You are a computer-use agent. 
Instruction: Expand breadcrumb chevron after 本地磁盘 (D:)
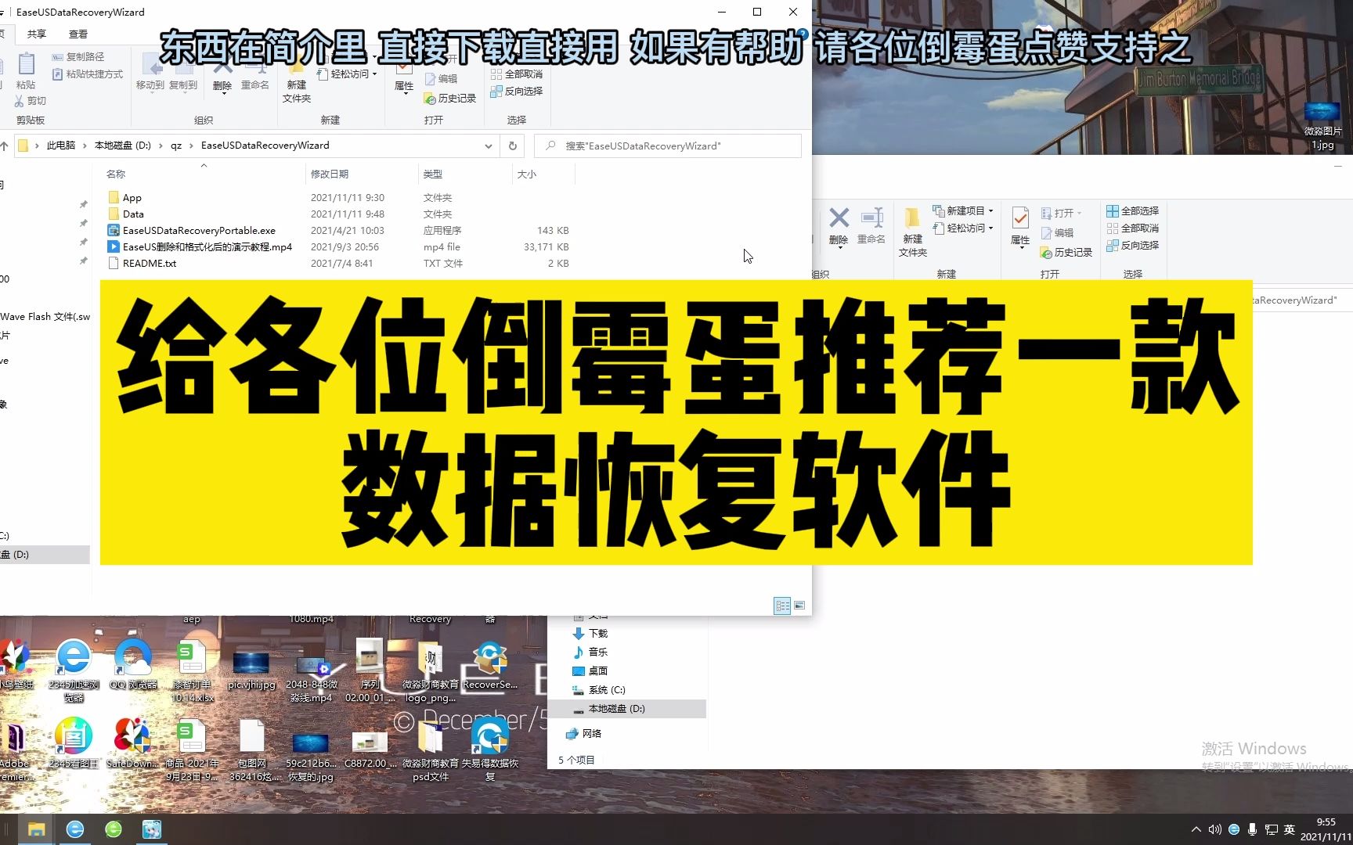coord(161,146)
